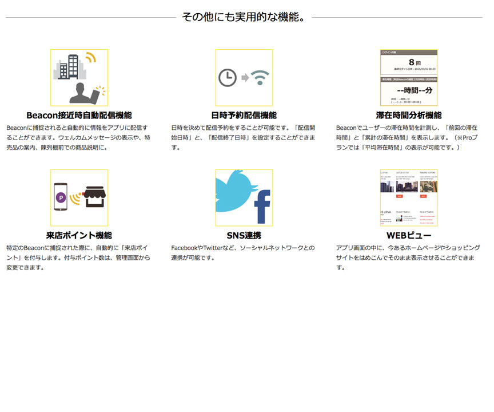494x412 pixels.
Task: Click the building icon in Beacon tile
Action: tap(69, 69)
